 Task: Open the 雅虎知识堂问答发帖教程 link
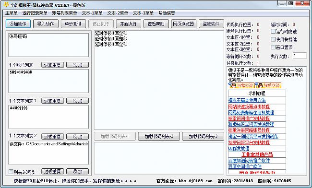pyautogui.click(x=251, y=124)
